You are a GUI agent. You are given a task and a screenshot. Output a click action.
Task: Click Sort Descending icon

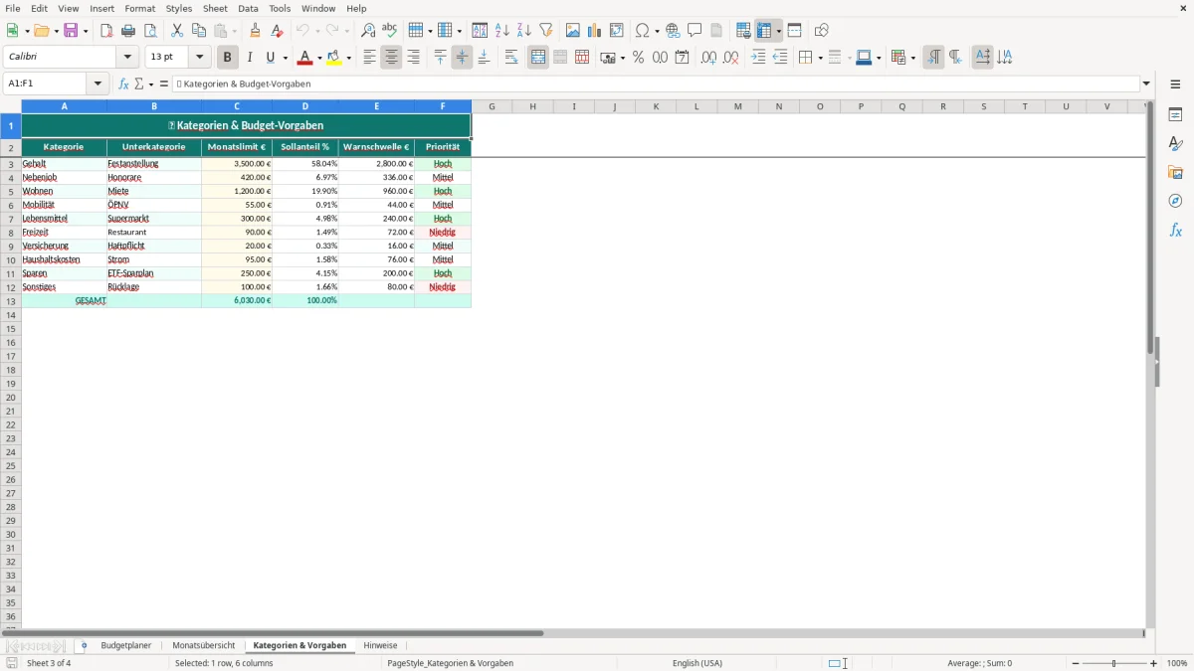[524, 31]
